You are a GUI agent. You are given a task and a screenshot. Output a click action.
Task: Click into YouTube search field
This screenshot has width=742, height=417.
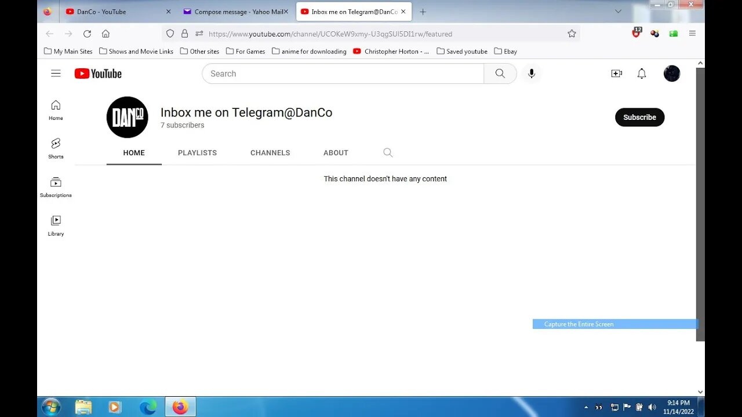[x=343, y=74]
